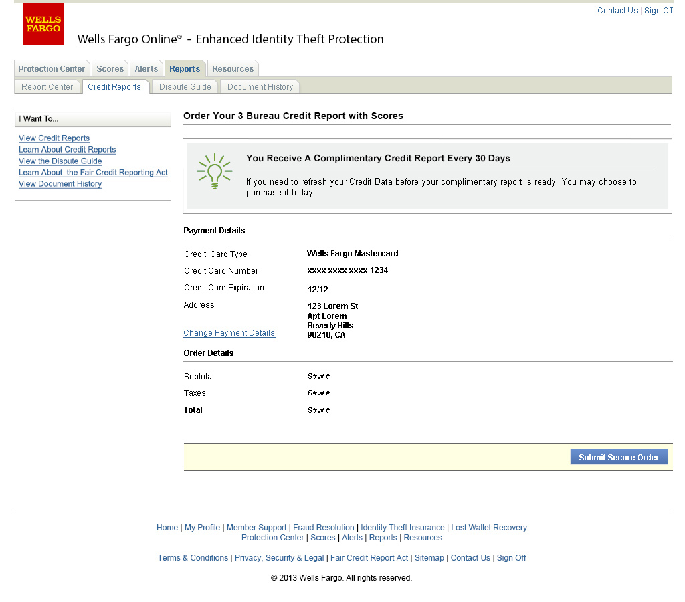
Task: Click the 'Taxes' label
Action: point(195,393)
